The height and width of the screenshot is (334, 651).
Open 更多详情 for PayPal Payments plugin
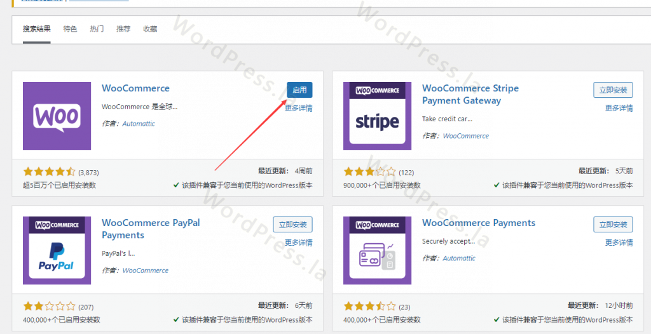point(299,243)
